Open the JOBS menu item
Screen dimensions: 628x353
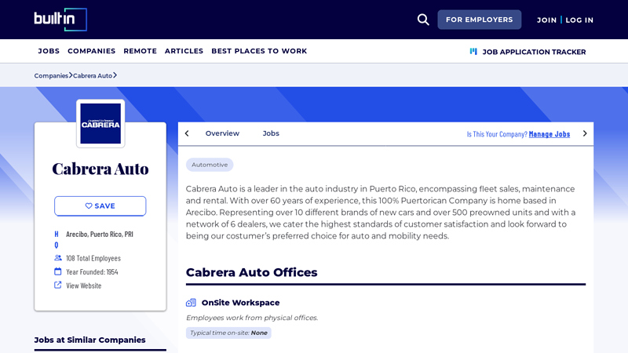[x=49, y=51]
